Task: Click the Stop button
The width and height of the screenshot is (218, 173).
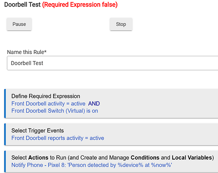Action: tap(121, 24)
